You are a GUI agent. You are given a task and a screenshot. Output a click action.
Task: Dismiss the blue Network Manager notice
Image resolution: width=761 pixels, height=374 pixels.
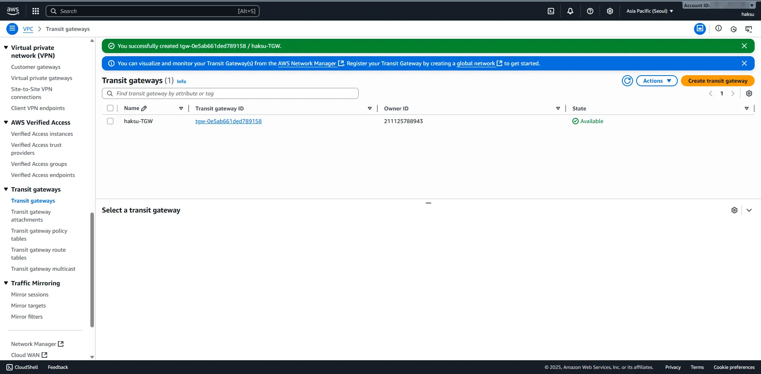click(x=744, y=63)
